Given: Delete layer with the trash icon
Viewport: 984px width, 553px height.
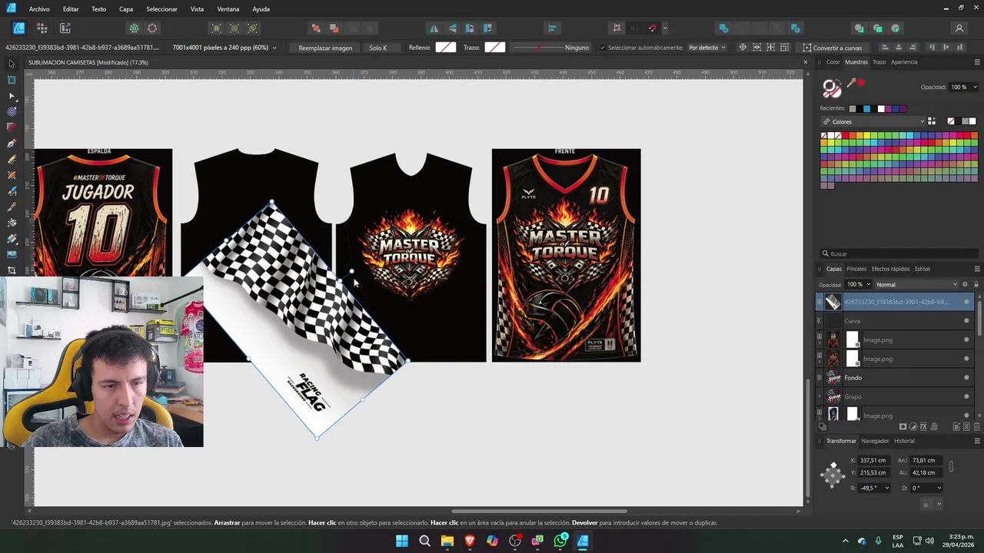Looking at the screenshot, I should pyautogui.click(x=976, y=426).
